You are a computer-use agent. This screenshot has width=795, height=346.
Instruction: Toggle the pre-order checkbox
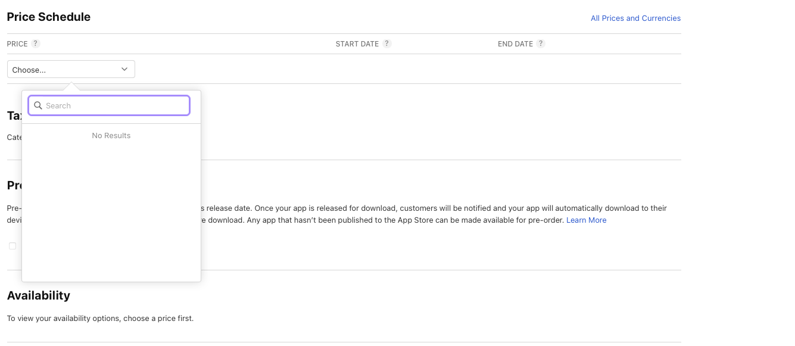pos(13,246)
